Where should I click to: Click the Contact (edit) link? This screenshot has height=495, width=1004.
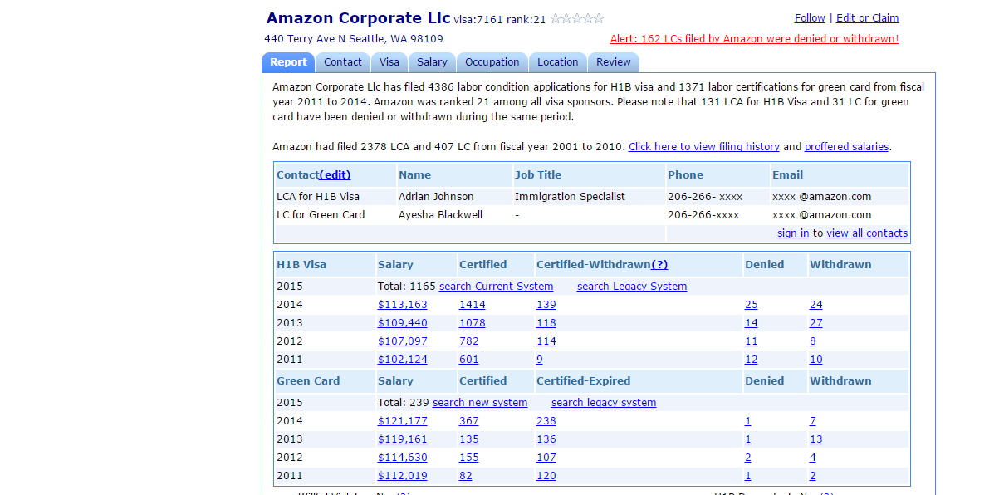click(335, 175)
